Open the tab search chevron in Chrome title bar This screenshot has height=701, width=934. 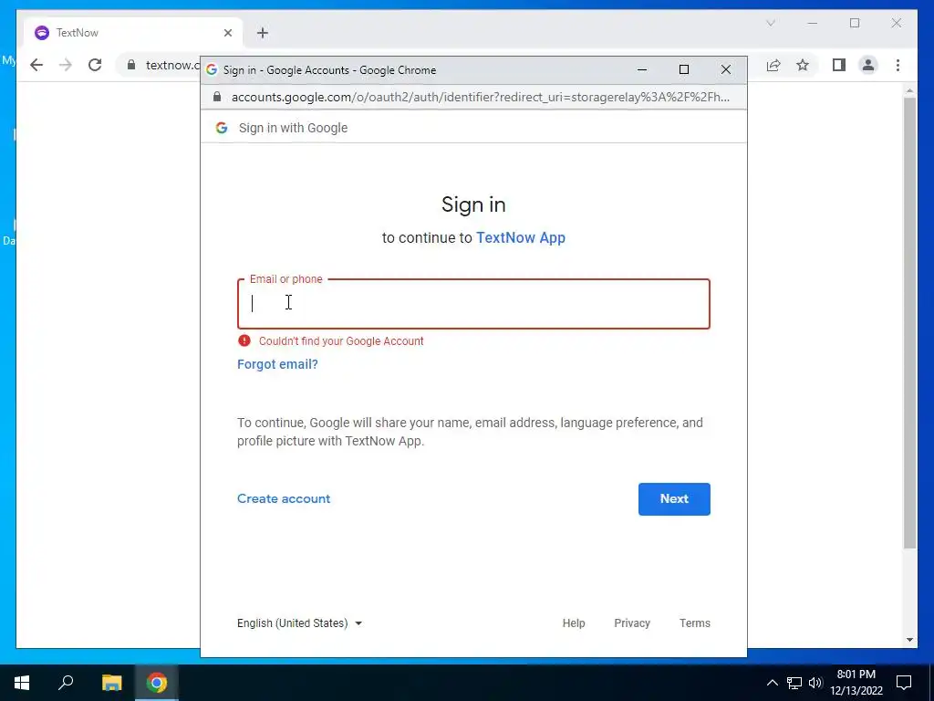pyautogui.click(x=770, y=23)
